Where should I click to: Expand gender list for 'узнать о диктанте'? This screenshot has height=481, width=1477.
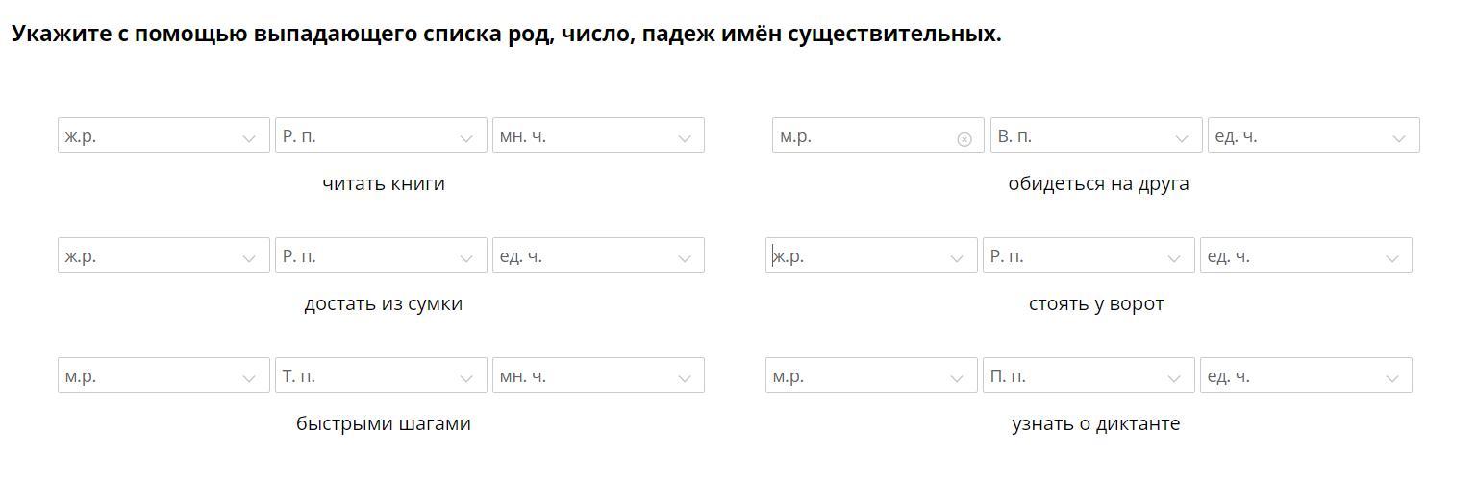click(x=871, y=375)
